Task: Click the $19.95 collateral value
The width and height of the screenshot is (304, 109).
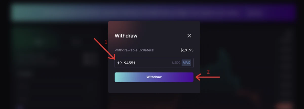Action: [x=187, y=50]
